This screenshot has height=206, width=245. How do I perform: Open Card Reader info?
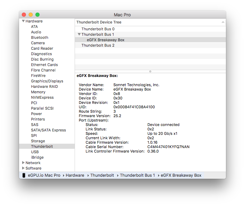(x=42, y=48)
